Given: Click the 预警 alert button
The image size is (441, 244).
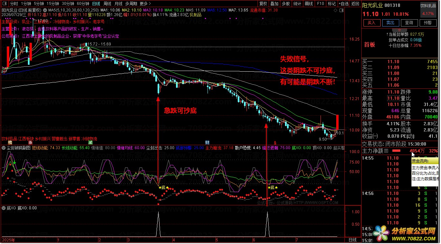Looking at the screenshot, I should point(428,23).
